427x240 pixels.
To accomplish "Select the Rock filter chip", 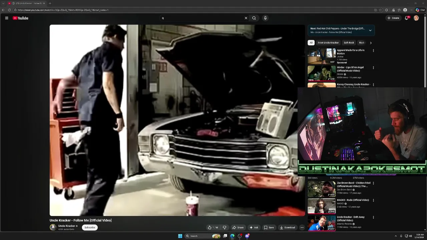I will [362, 43].
